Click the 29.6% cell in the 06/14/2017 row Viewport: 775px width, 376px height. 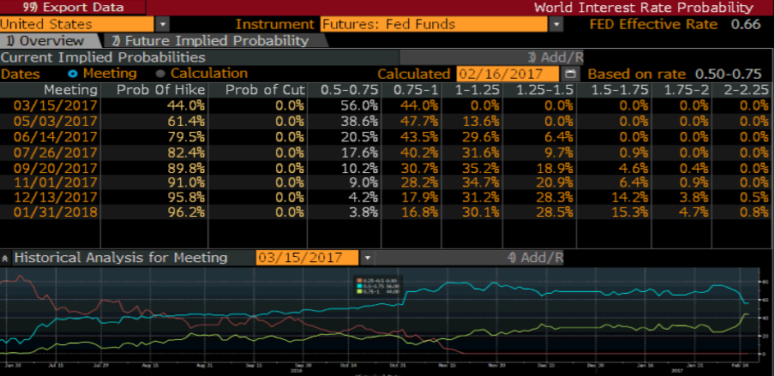[x=481, y=136]
